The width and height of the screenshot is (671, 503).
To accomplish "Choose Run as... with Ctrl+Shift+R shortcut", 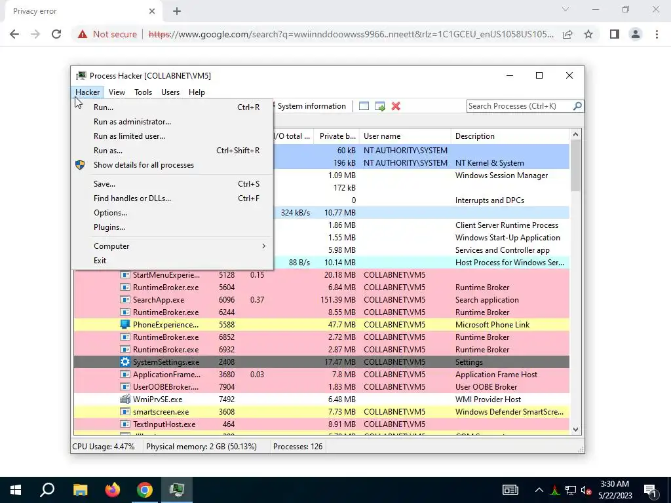I will (172, 151).
